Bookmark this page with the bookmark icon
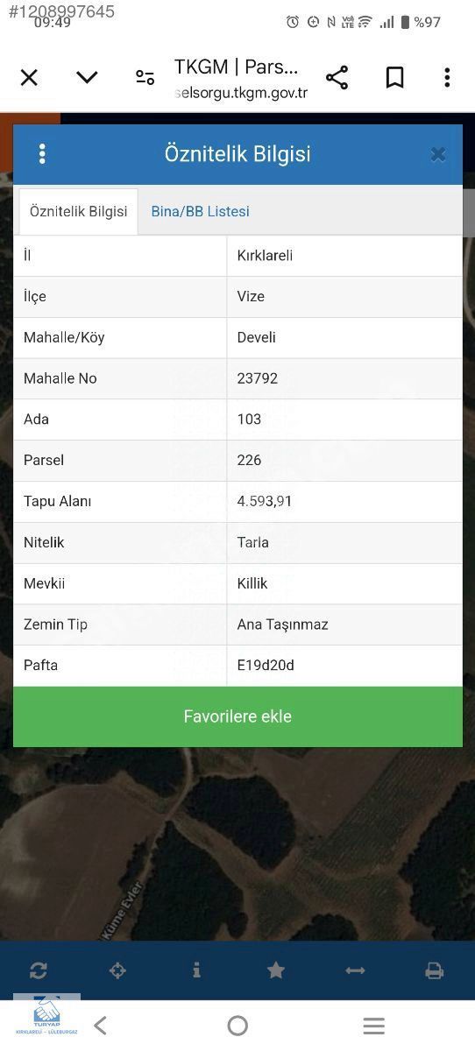The image size is (475, 1051). click(395, 77)
